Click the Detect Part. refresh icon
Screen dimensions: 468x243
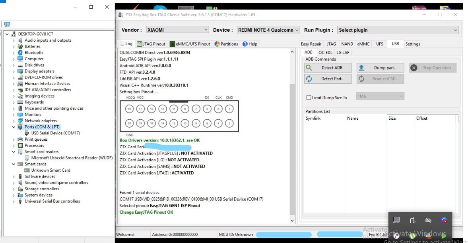click(309, 79)
